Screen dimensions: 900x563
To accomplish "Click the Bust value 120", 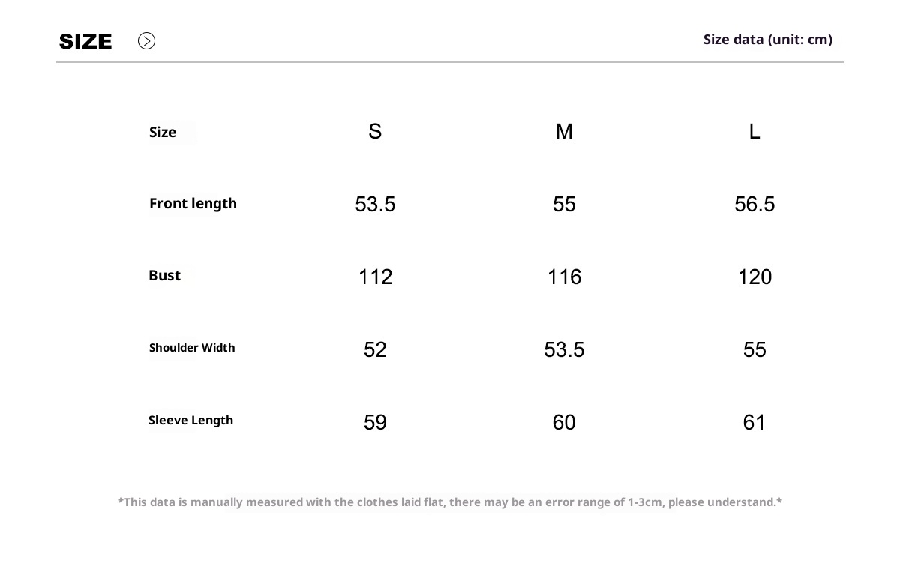I will coord(754,277).
